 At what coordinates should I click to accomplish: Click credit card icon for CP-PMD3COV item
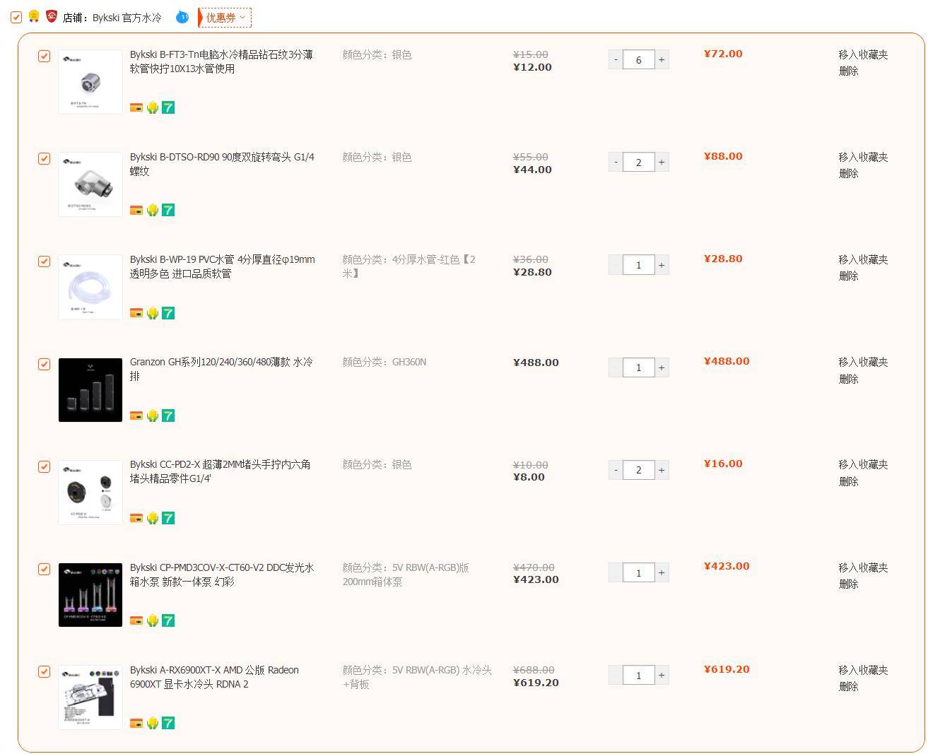[x=136, y=620]
